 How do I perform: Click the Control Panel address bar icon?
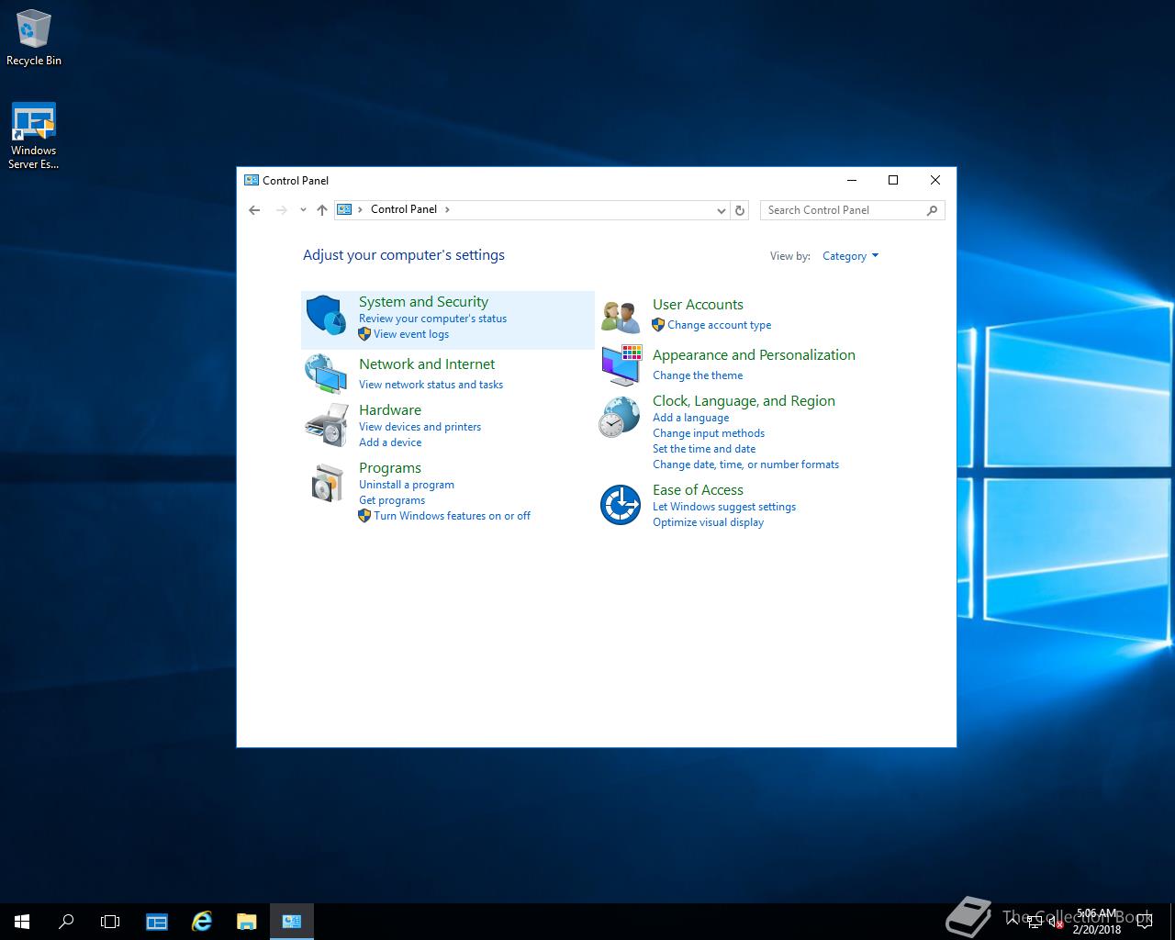click(344, 209)
